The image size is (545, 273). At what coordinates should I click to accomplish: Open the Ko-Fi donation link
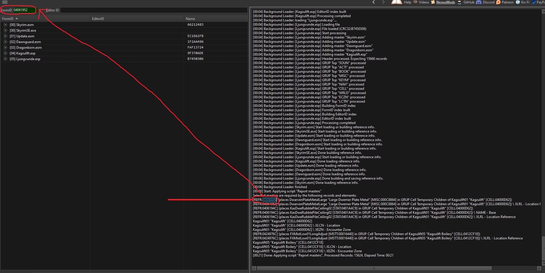[x=522, y=2]
